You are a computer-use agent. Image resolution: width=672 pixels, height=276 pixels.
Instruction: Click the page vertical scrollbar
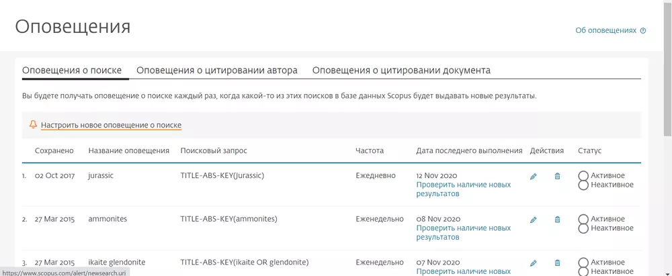pyautogui.click(x=668, y=68)
